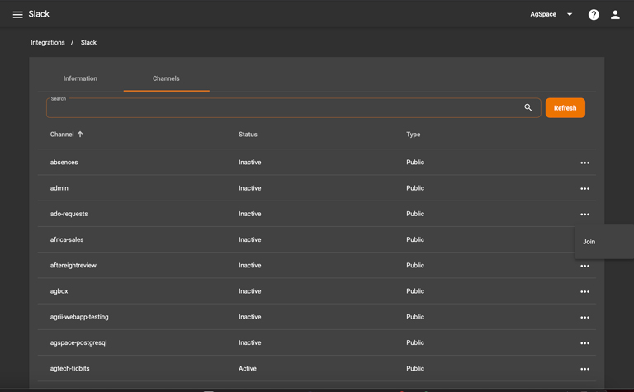Select the admin channel name
Screen dimensions: 634x392
[59, 188]
